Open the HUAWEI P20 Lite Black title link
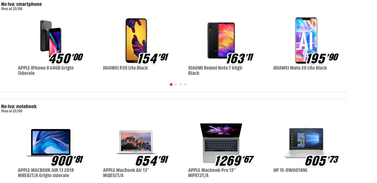Viewport: 377px width, 183px height. pos(125,68)
